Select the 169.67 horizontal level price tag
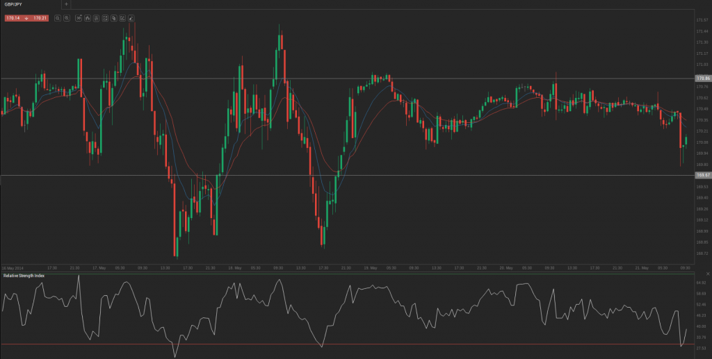712x359 pixels. point(703,175)
